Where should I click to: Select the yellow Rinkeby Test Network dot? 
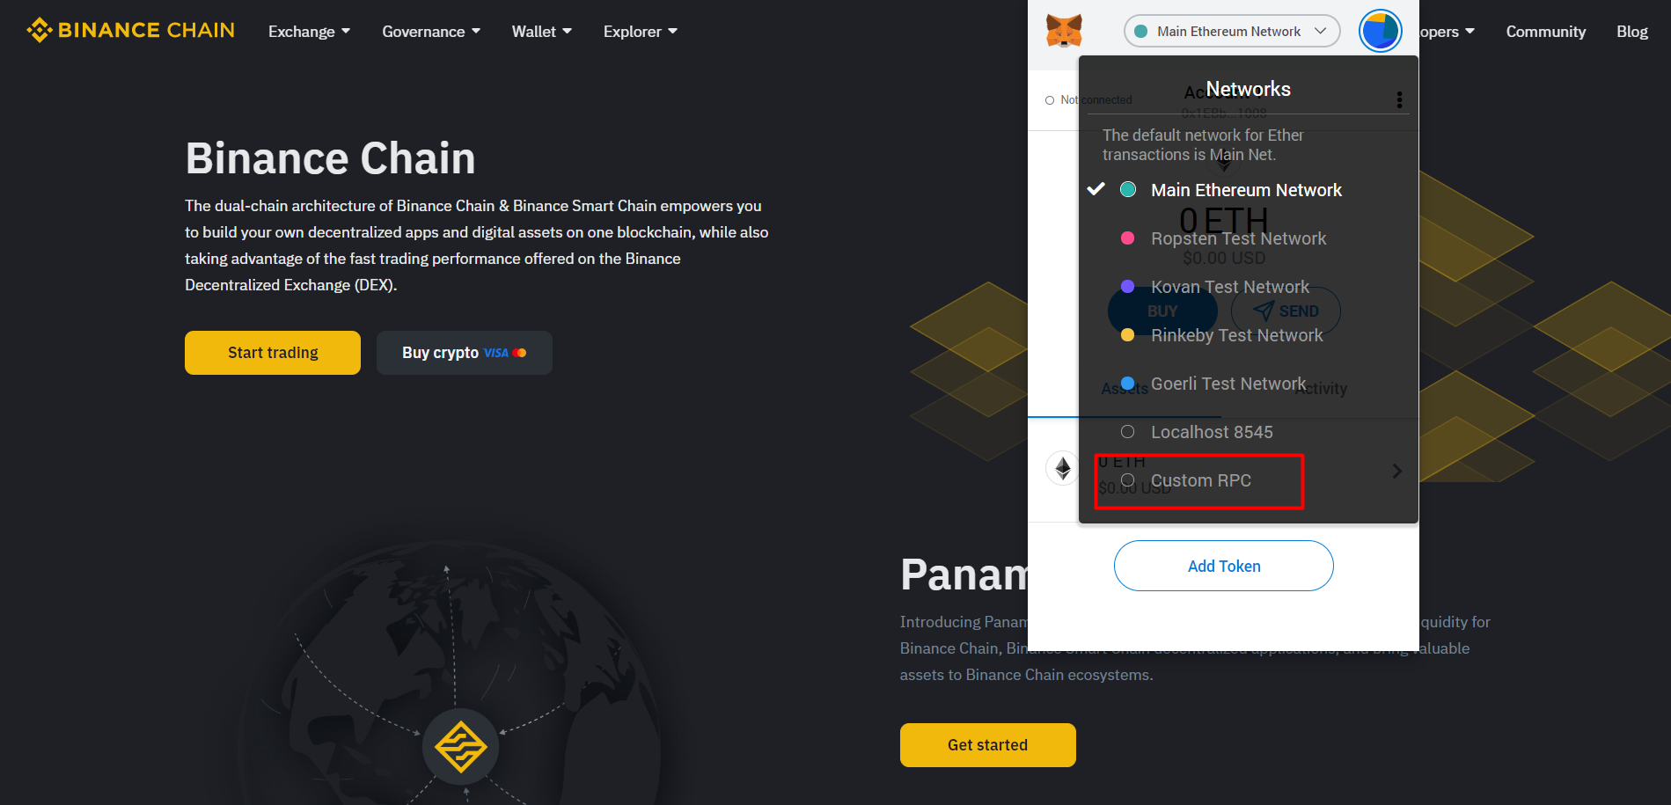1127,335
